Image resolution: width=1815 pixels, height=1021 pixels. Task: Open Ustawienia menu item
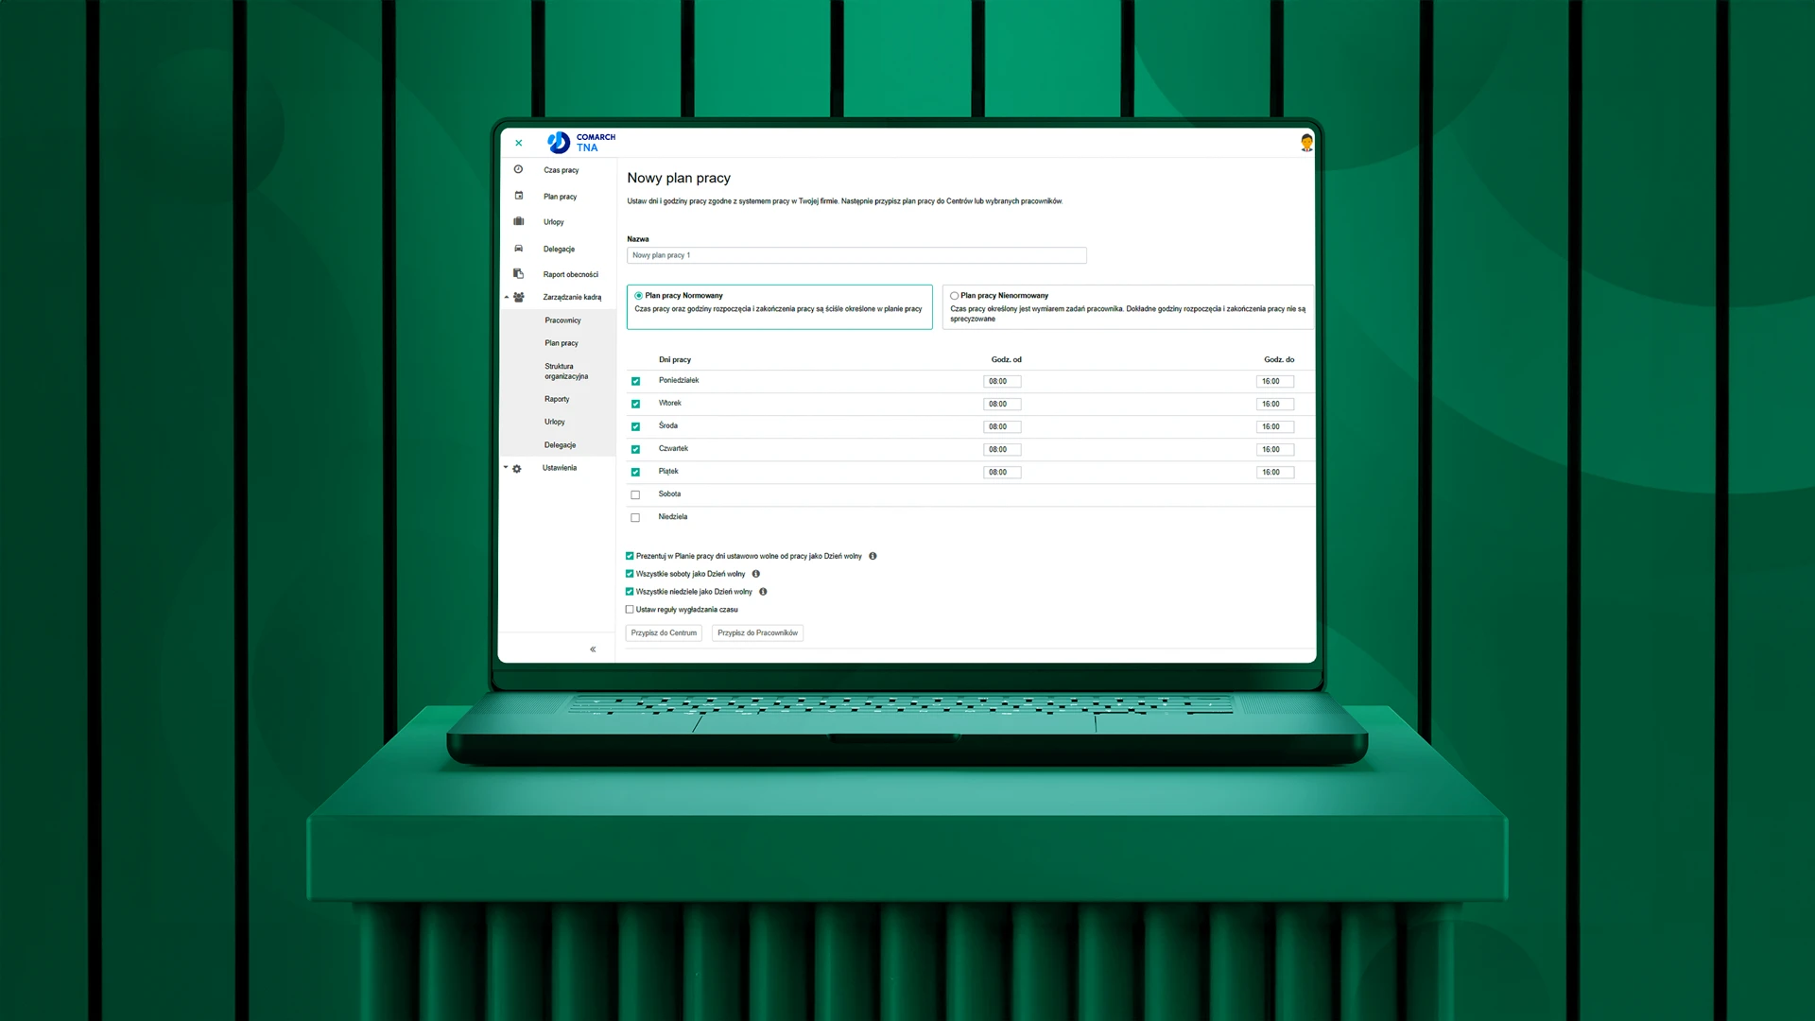[559, 468]
